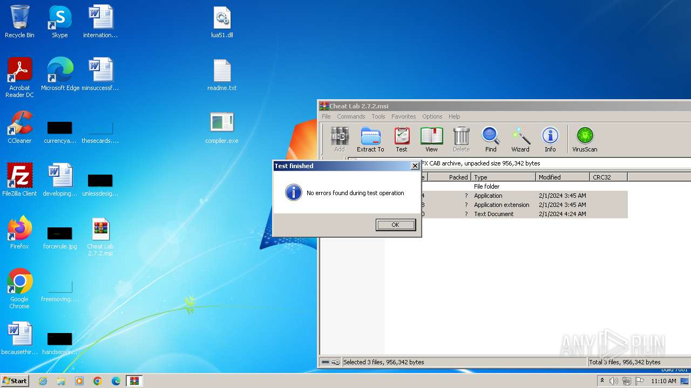Click the WinRAR taskbar button
Viewport: 691px width, 388px height.
pos(134,381)
